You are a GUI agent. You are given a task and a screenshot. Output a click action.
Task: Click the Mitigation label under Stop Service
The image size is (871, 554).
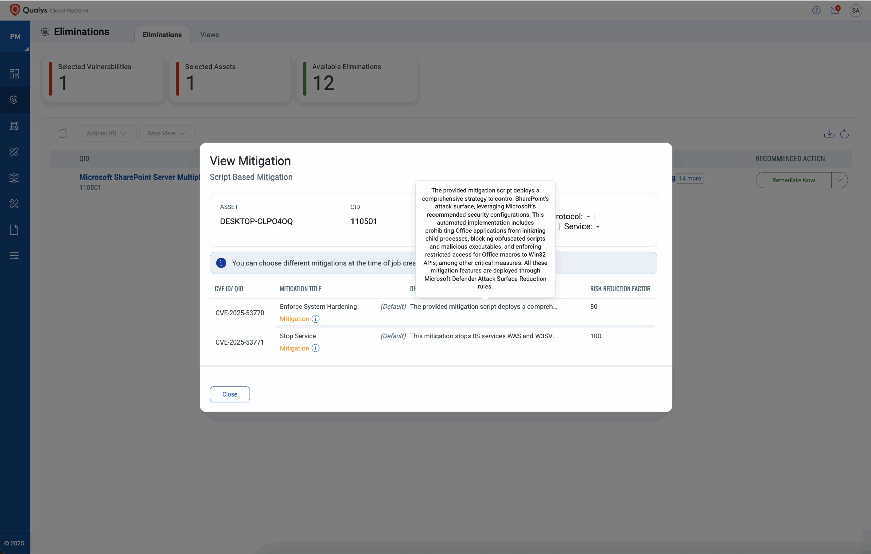(294, 348)
